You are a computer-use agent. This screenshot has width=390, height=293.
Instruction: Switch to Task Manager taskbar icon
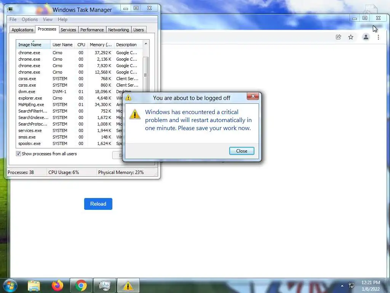point(105,285)
